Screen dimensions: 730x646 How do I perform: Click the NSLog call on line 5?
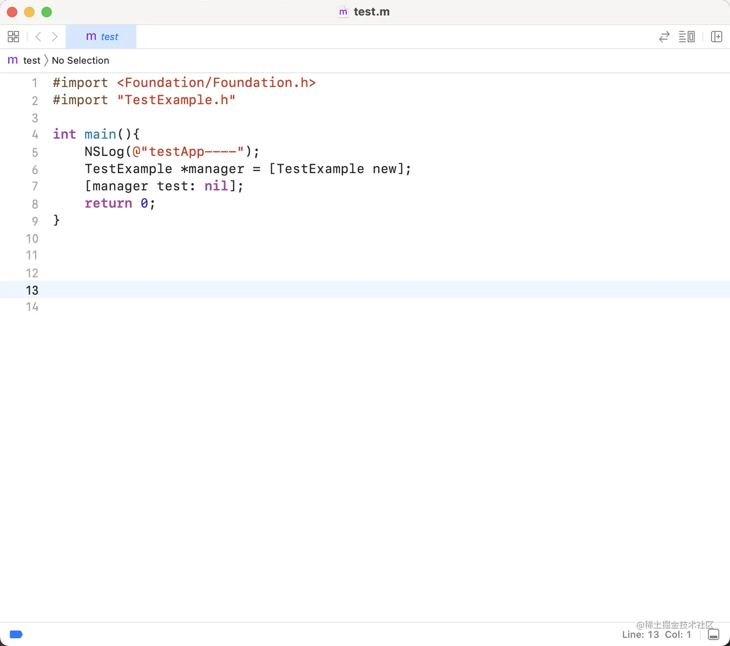(x=104, y=152)
